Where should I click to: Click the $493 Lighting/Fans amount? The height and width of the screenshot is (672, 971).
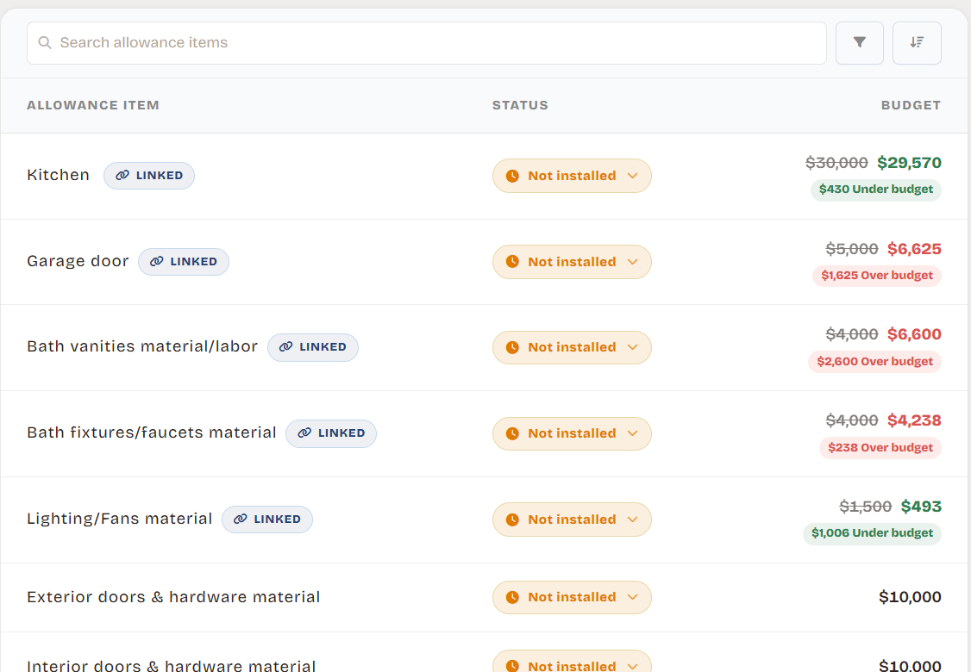click(x=921, y=507)
